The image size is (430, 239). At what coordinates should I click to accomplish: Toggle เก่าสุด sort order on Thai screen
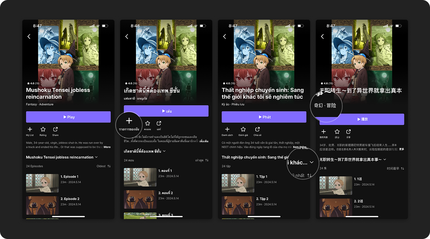pos(202,160)
